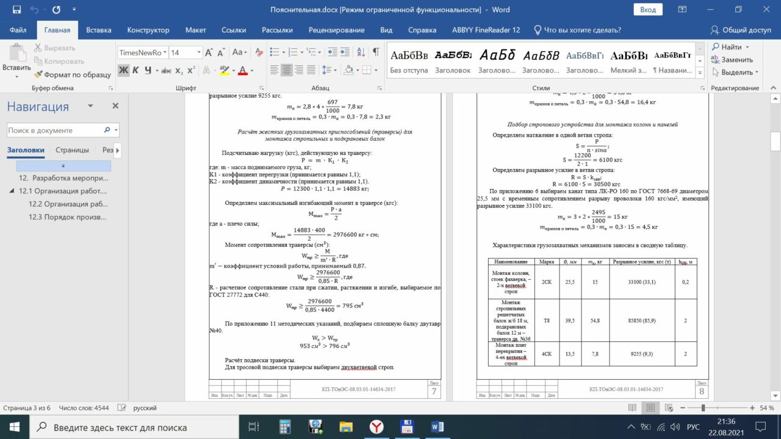Open Yandex Browser from the taskbar
The image size is (781, 439).
coord(377,427)
